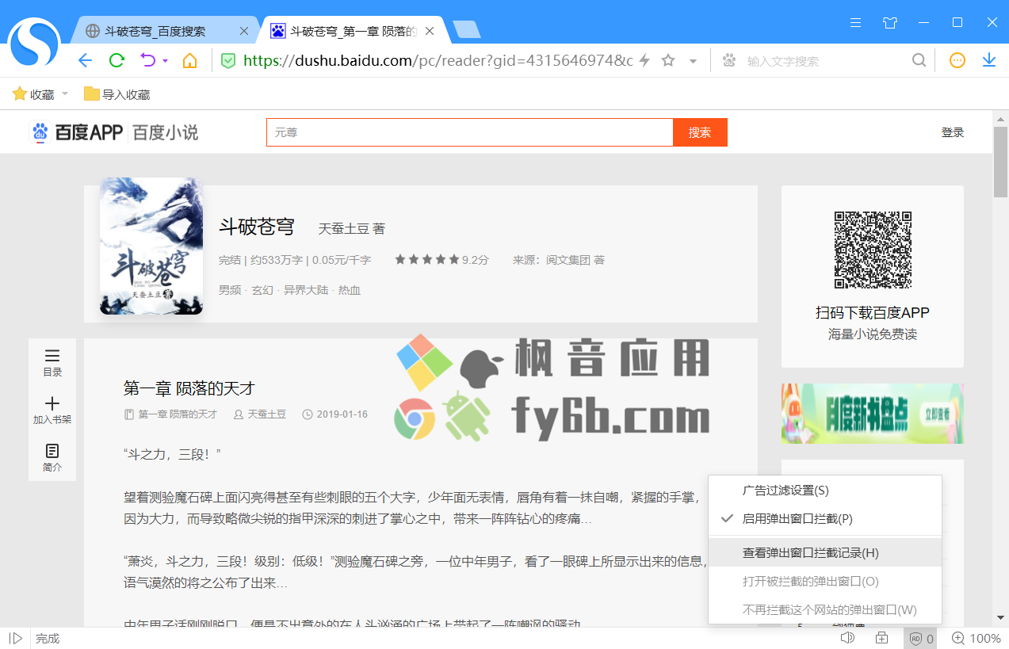
Task: Click the QR code for 百度APP download
Action: [873, 250]
